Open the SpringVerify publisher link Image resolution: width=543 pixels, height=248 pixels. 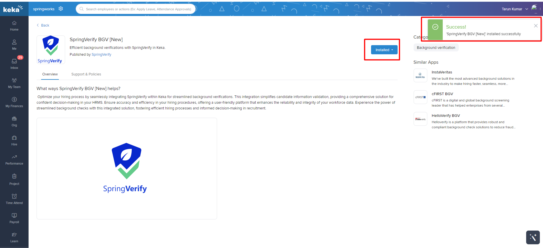tap(101, 55)
